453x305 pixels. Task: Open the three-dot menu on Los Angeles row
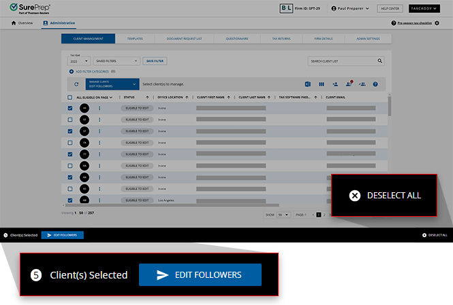pos(99,200)
